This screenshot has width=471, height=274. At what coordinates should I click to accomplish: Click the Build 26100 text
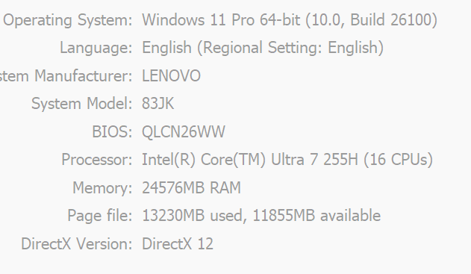pyautogui.click(x=391, y=20)
